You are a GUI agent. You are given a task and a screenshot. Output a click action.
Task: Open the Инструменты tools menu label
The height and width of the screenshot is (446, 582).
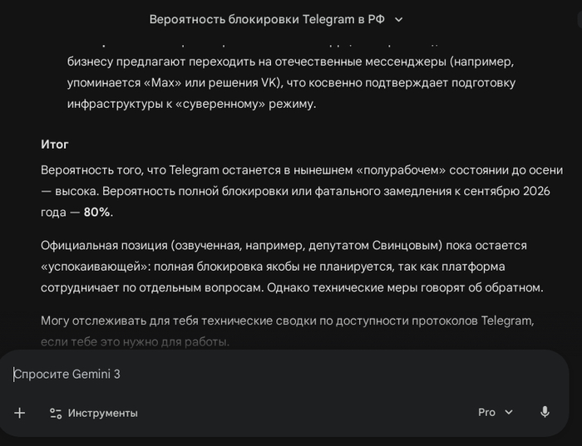point(102,413)
